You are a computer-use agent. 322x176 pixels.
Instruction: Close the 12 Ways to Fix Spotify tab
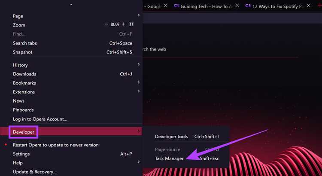308,6
